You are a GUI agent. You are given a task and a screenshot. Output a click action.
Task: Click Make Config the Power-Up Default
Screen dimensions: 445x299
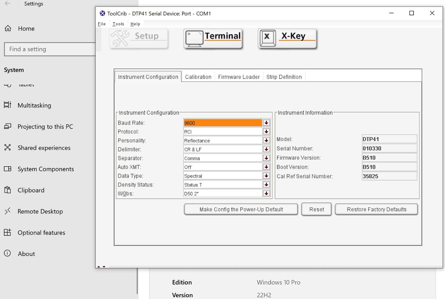click(241, 209)
